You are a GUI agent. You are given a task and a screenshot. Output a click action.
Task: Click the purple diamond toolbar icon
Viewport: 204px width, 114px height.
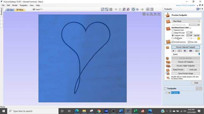[137, 9]
